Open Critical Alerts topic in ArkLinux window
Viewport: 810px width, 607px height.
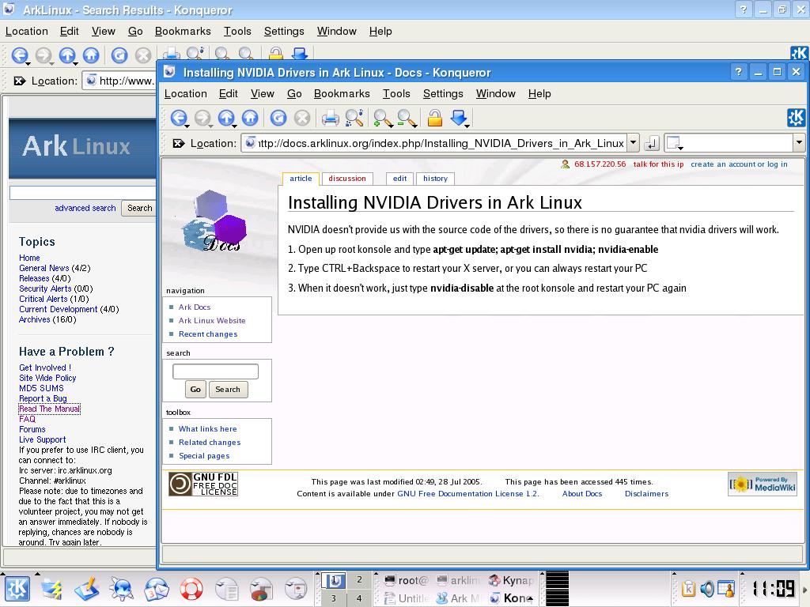(x=44, y=299)
